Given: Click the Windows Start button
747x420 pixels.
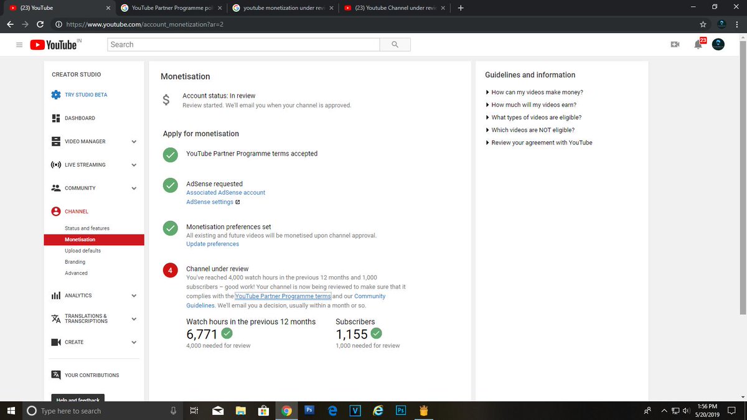Looking at the screenshot, I should tap(11, 411).
